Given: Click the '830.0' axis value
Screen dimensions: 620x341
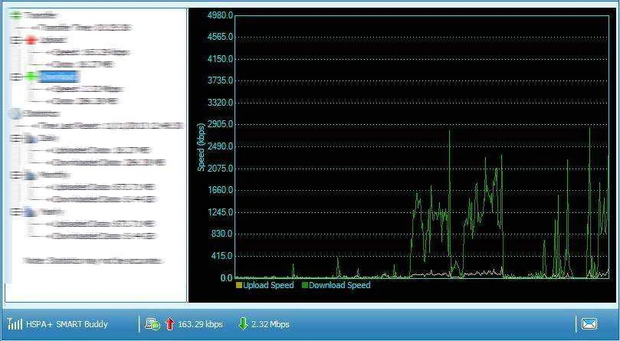Looking at the screenshot, I should 222,234.
